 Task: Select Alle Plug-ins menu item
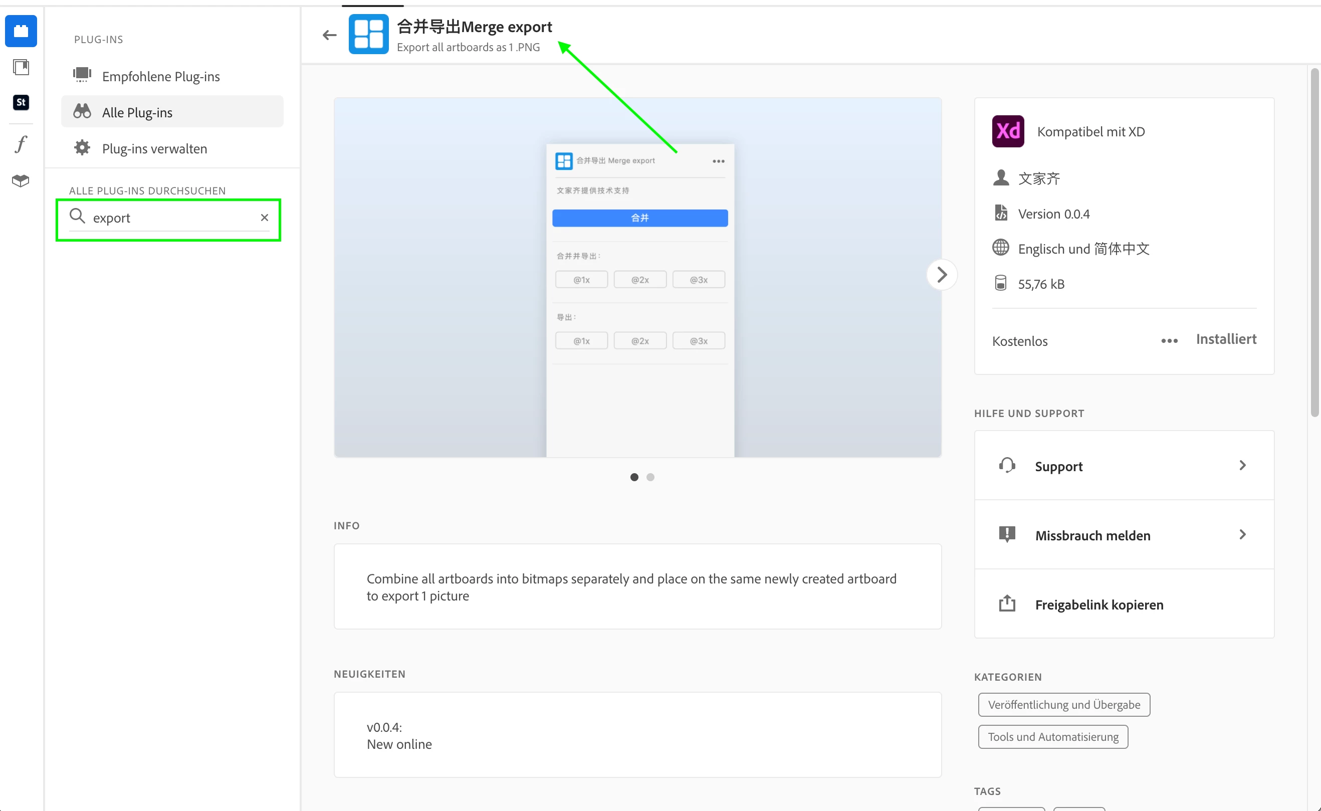[137, 112]
